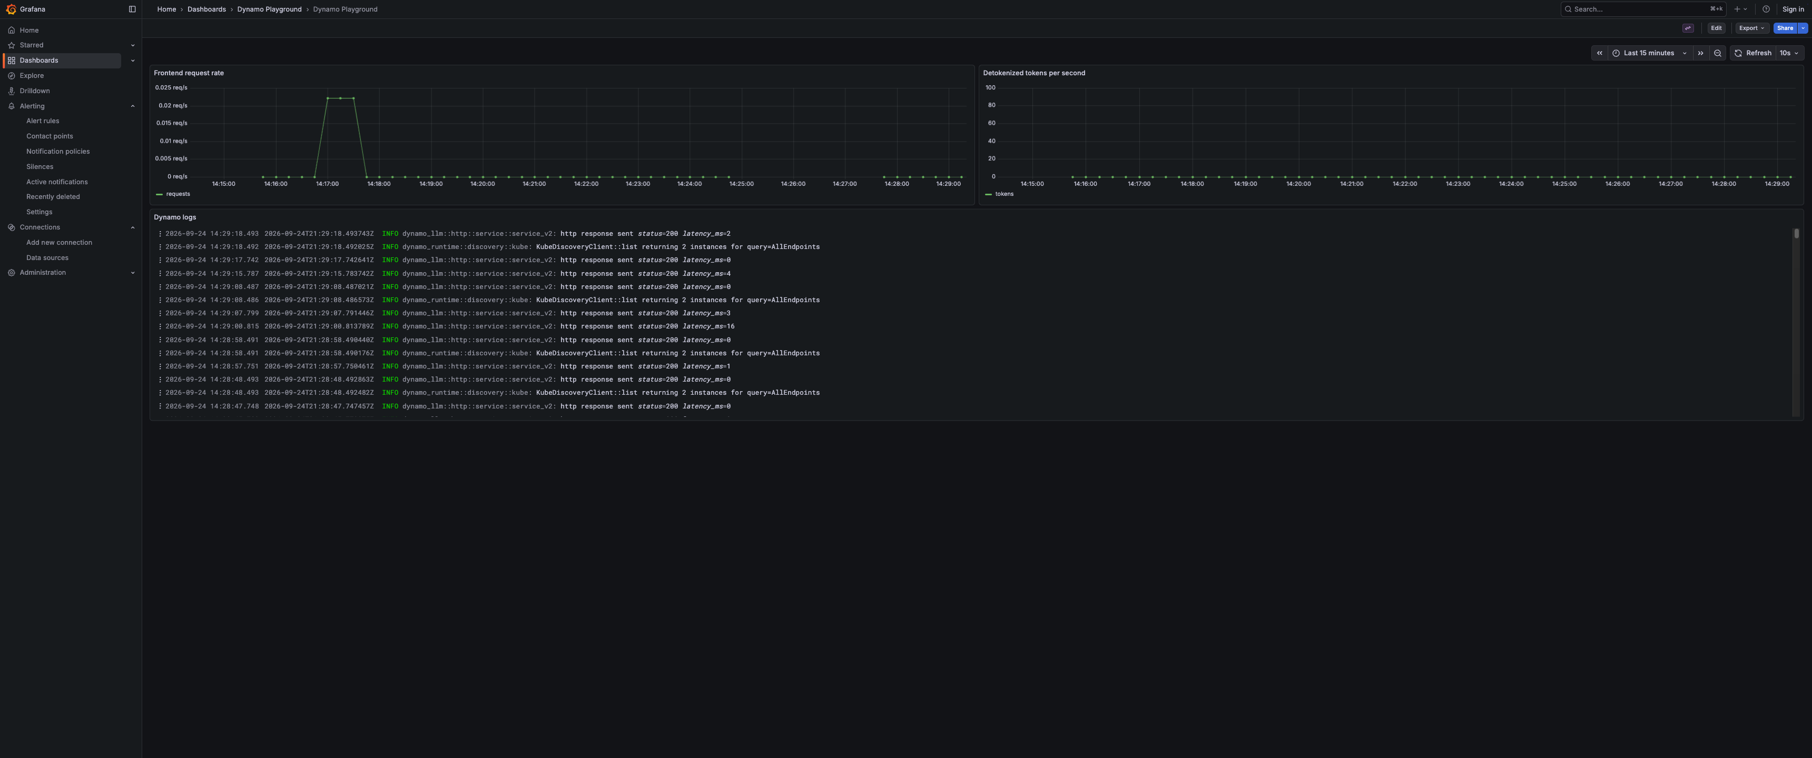This screenshot has height=758, width=1812.
Task: Collapse the sidebar with the dock toggle icon
Action: 132,9
